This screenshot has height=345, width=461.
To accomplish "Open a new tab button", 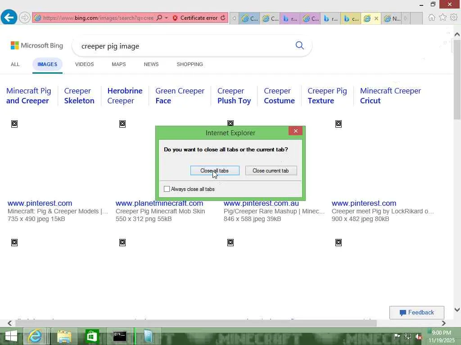I will click(x=416, y=18).
